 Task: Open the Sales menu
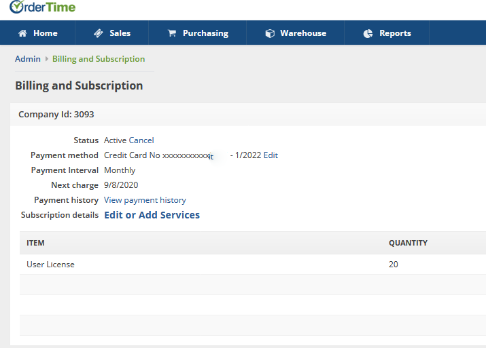tap(112, 33)
